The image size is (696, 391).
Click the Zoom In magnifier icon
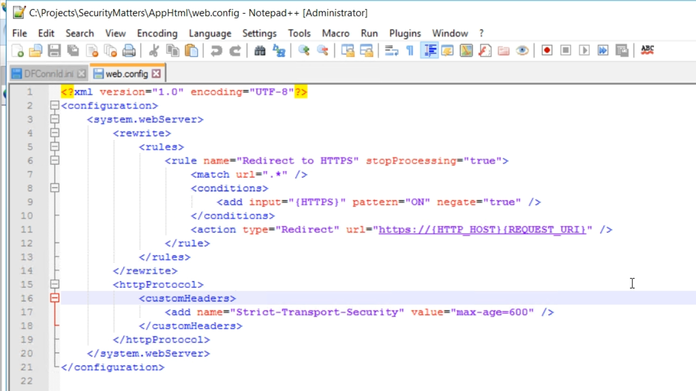tap(304, 51)
